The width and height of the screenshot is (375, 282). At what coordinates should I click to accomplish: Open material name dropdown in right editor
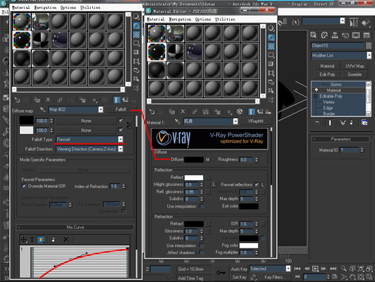(236, 122)
